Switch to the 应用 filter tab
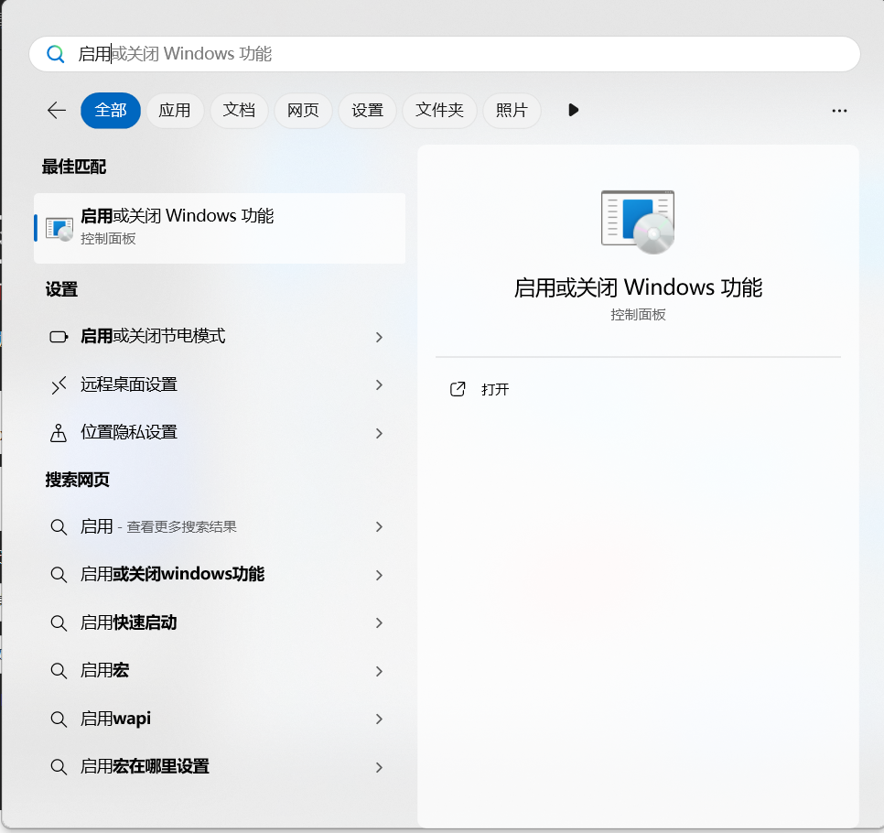Image resolution: width=884 pixels, height=833 pixels. click(x=175, y=110)
